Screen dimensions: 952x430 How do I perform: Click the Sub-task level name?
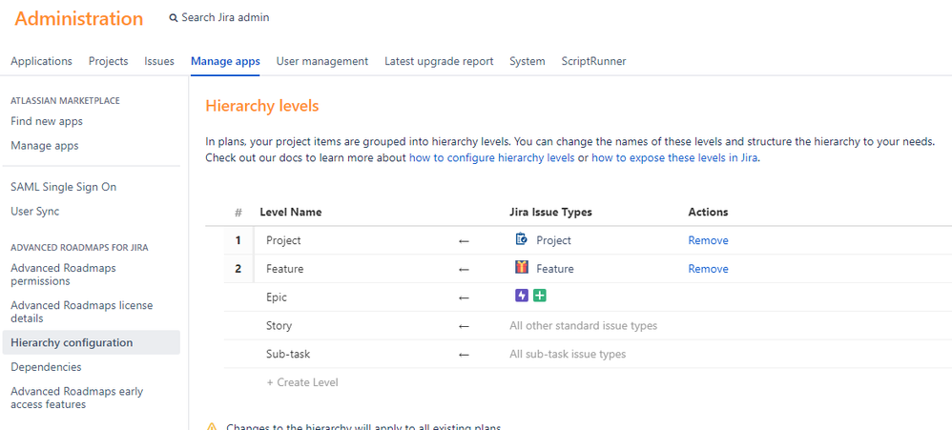pos(288,354)
